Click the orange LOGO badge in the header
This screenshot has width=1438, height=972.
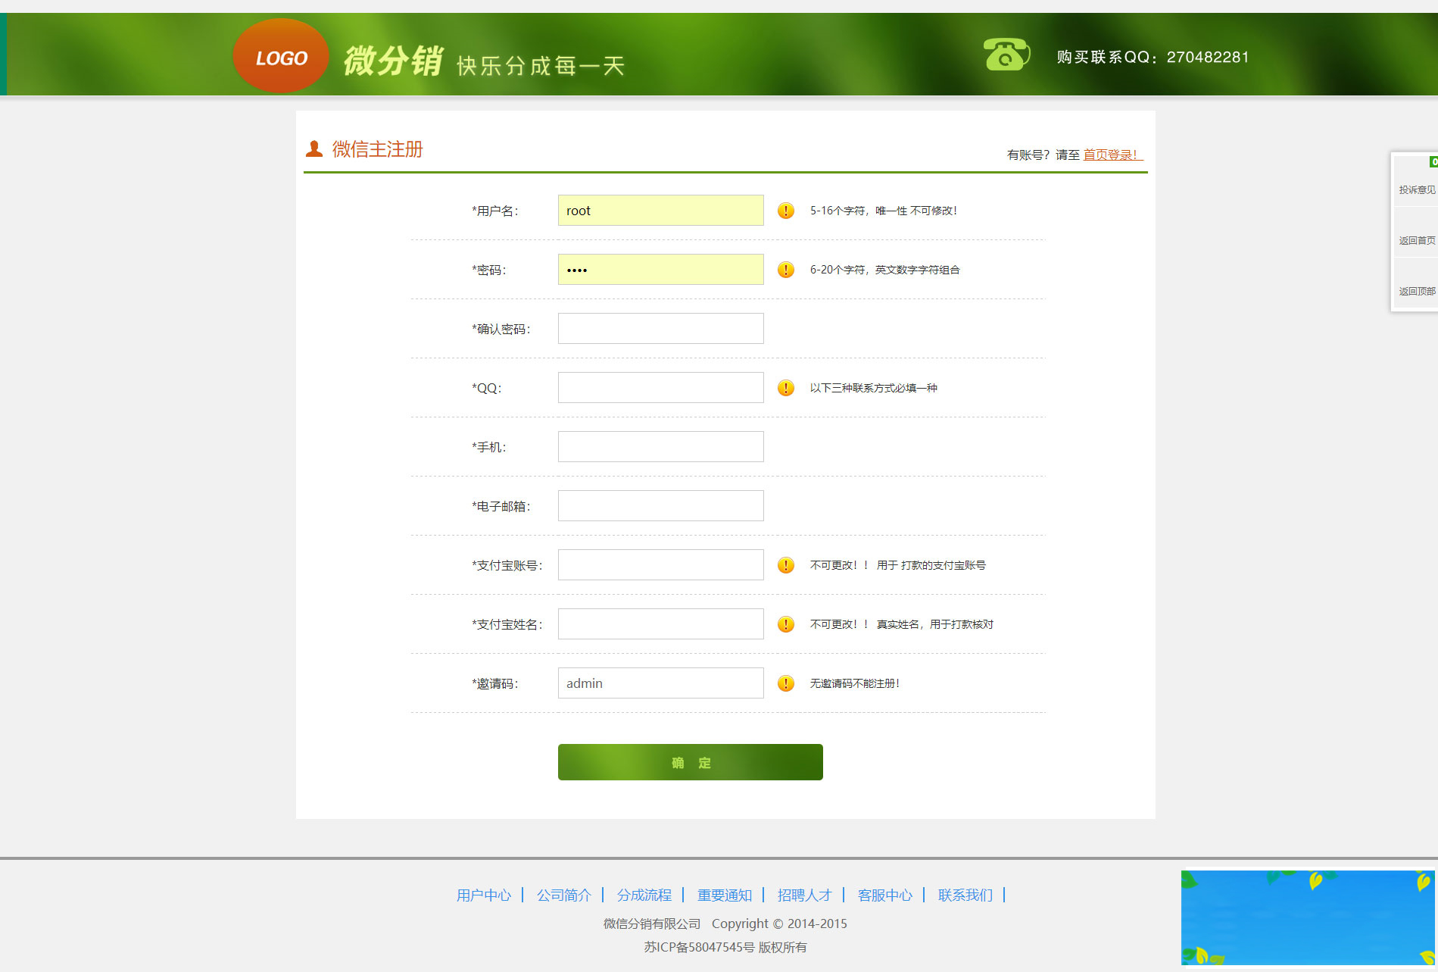click(279, 55)
